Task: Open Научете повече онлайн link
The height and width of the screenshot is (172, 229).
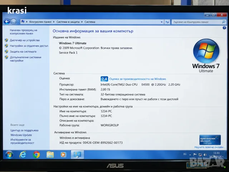Action: point(210,147)
